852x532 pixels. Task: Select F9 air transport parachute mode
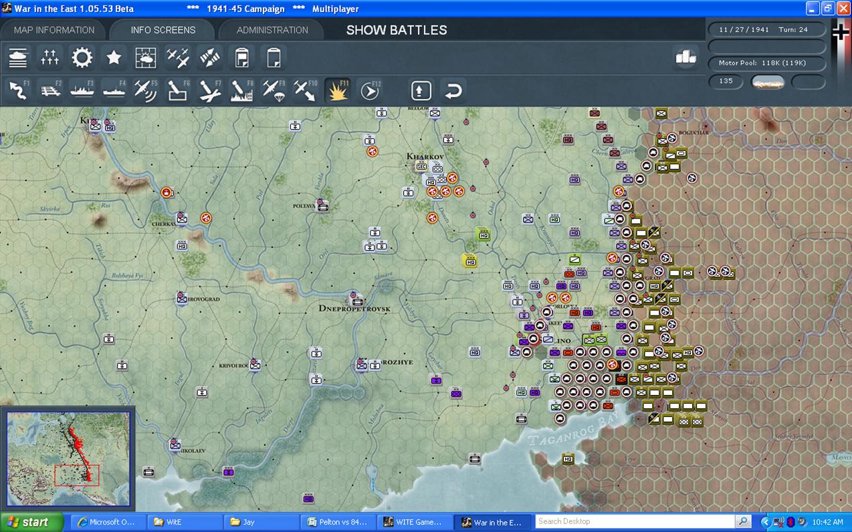click(x=274, y=90)
